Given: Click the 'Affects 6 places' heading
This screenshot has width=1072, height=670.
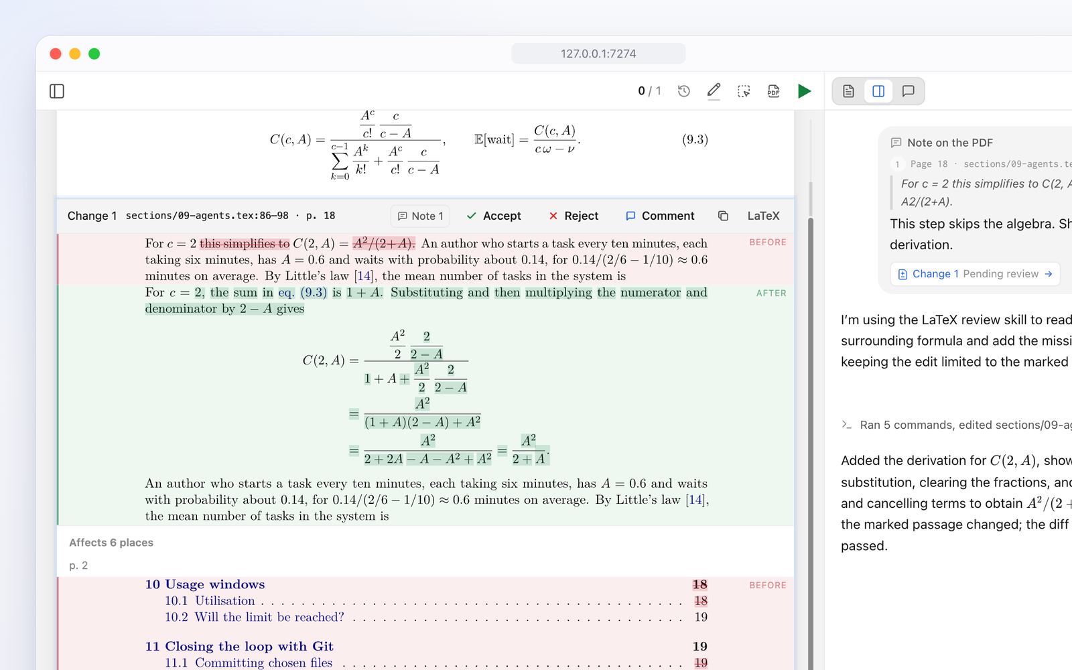Looking at the screenshot, I should tap(111, 543).
